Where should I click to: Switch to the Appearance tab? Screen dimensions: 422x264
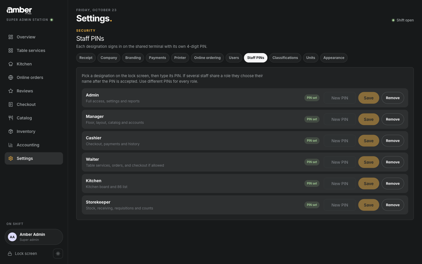click(x=334, y=58)
